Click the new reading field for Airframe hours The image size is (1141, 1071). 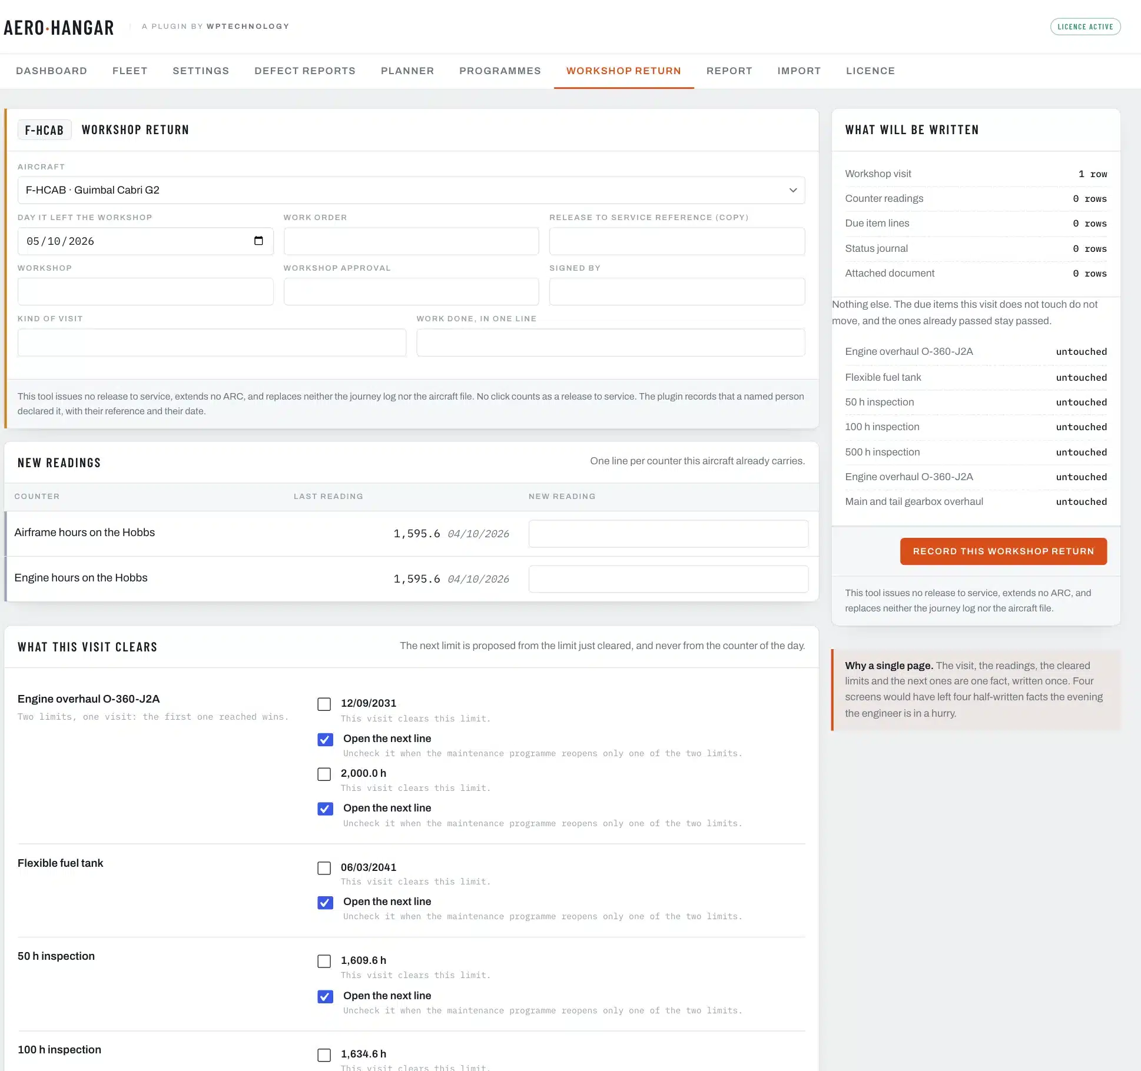coord(668,534)
